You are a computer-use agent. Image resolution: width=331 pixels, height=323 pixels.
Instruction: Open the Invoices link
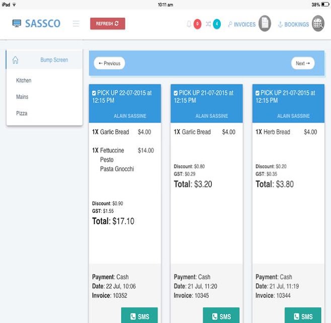pyautogui.click(x=242, y=24)
